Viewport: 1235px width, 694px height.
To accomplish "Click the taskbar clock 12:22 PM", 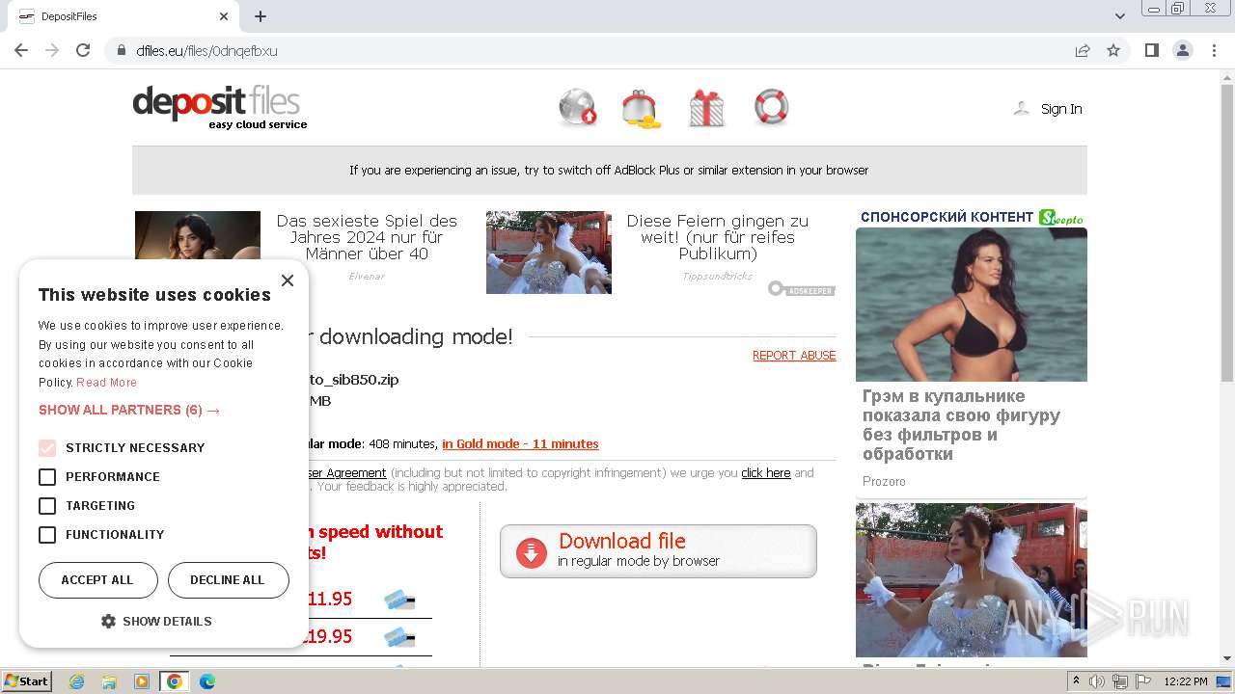I will click(1186, 681).
